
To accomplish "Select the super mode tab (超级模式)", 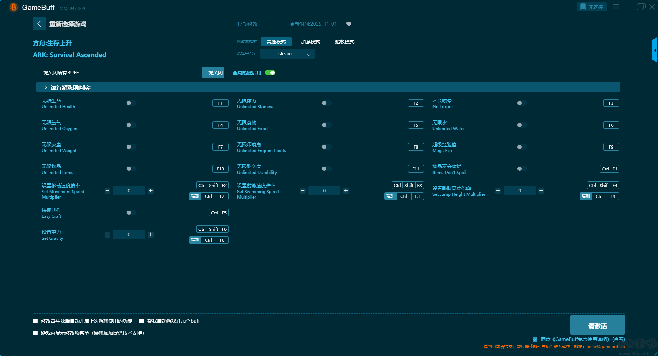I will (x=344, y=42).
